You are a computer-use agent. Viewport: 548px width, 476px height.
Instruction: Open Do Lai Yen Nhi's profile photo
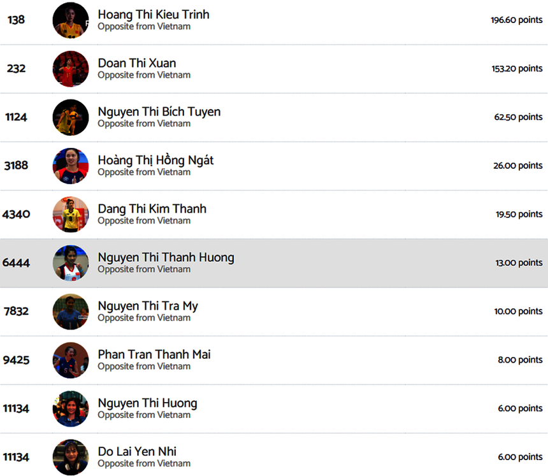pos(71,457)
